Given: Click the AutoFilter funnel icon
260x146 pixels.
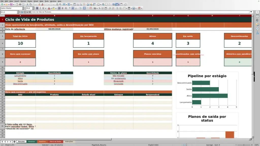Looking at the screenshot, I should tap(84, 4).
